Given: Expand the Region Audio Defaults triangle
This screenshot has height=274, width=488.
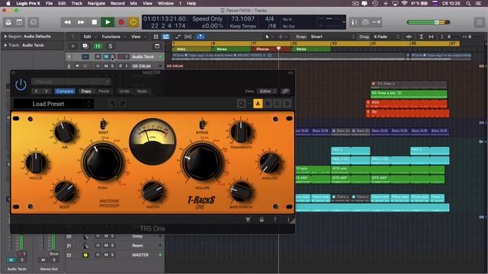Looking at the screenshot, I should 5,37.
